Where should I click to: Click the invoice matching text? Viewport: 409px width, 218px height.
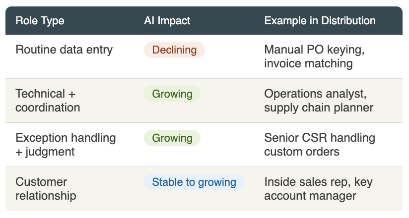tap(308, 63)
